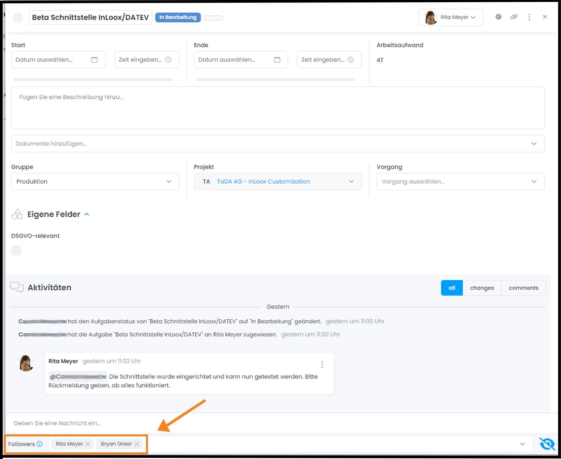Click Rita Meyer's avatar beside her comment

point(26,363)
